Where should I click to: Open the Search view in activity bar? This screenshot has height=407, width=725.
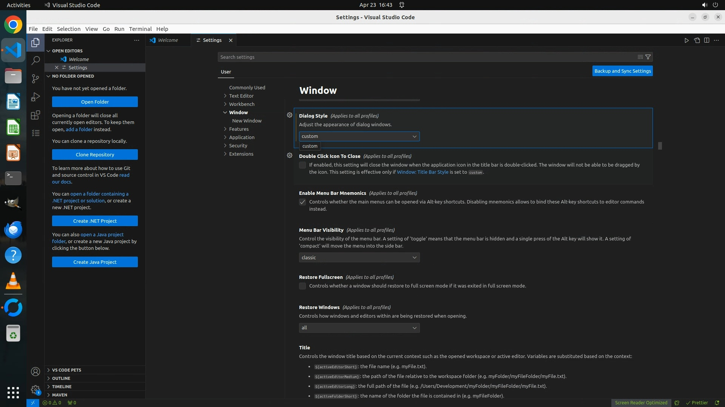35,60
